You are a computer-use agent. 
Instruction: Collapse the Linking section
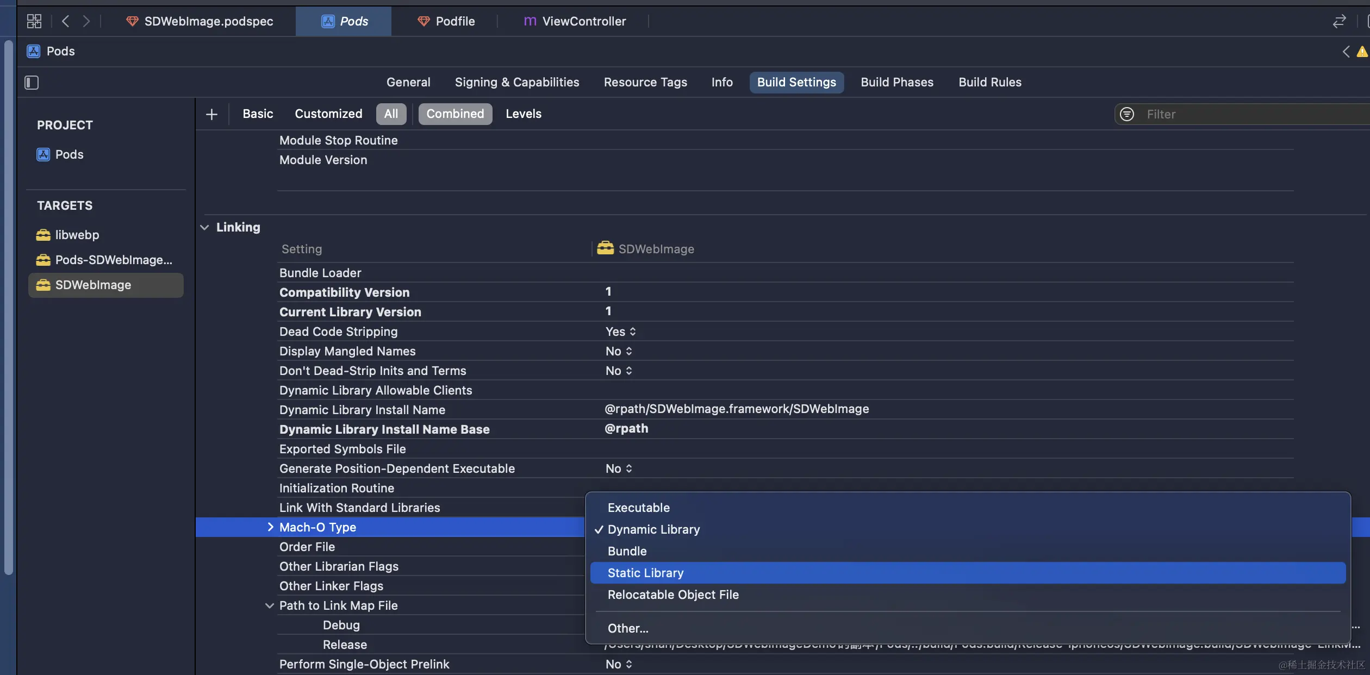point(204,227)
